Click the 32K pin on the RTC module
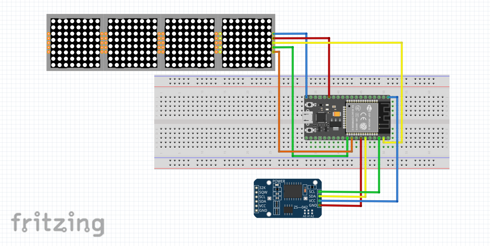Image resolution: width=490 pixels, height=246 pixels. point(257,188)
